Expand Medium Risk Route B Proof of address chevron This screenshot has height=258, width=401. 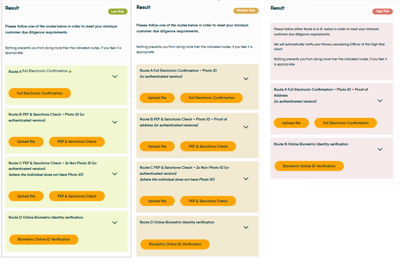pos(246,127)
